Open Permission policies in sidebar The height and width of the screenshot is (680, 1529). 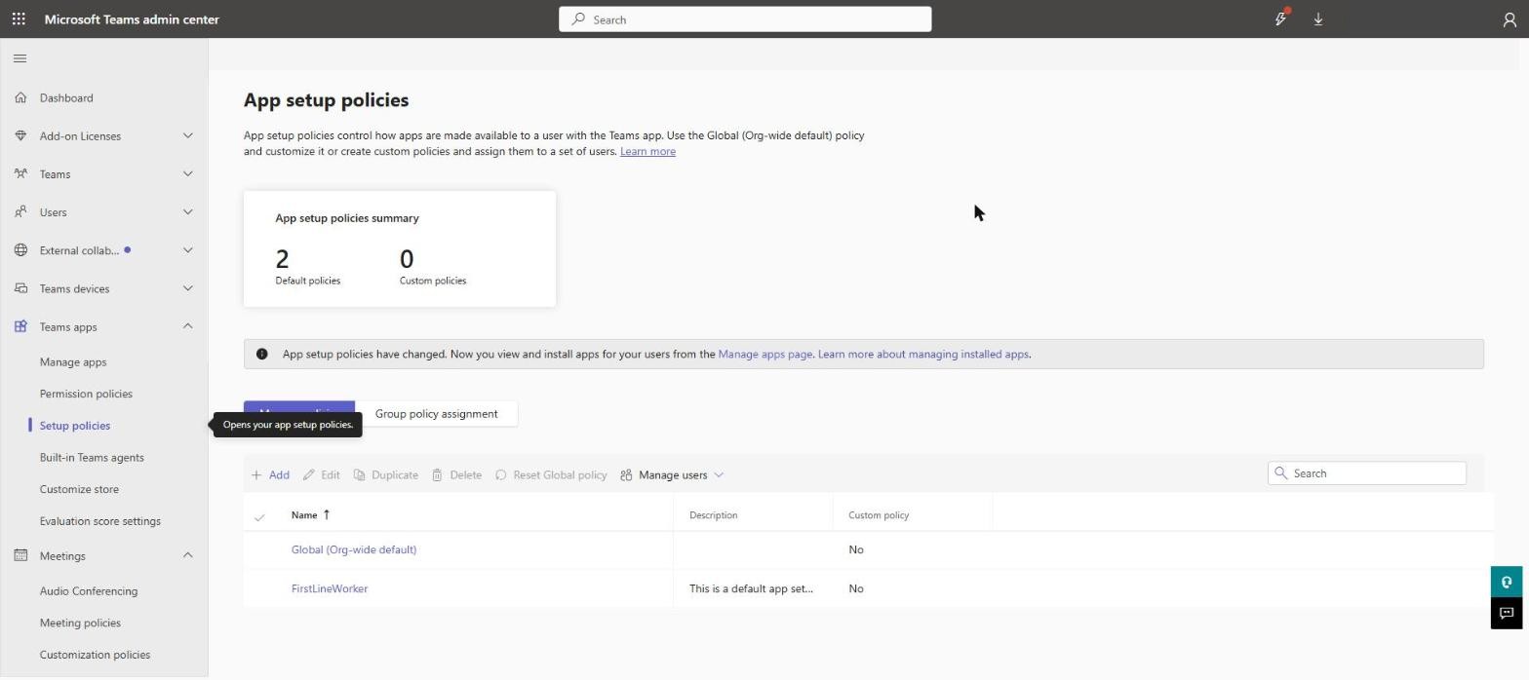point(86,394)
